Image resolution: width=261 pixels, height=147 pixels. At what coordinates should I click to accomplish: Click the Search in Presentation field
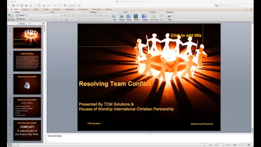pos(235,5)
